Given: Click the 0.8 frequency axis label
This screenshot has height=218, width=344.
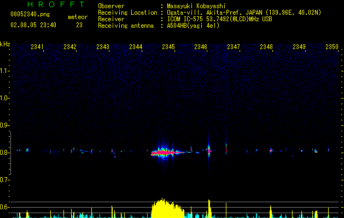Looking at the screenshot, I should click(x=4, y=153).
